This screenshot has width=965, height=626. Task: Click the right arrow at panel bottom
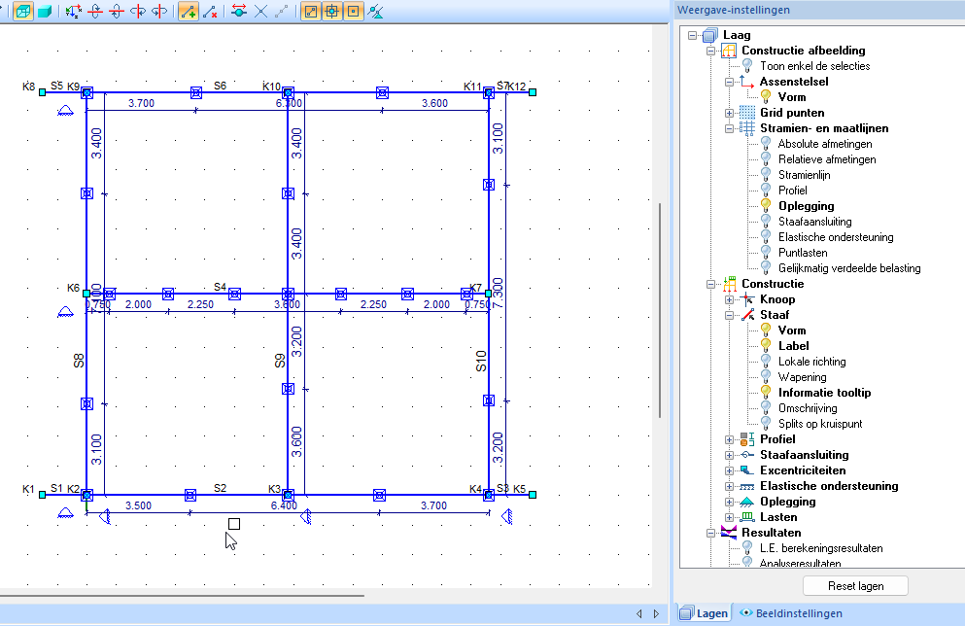[656, 613]
